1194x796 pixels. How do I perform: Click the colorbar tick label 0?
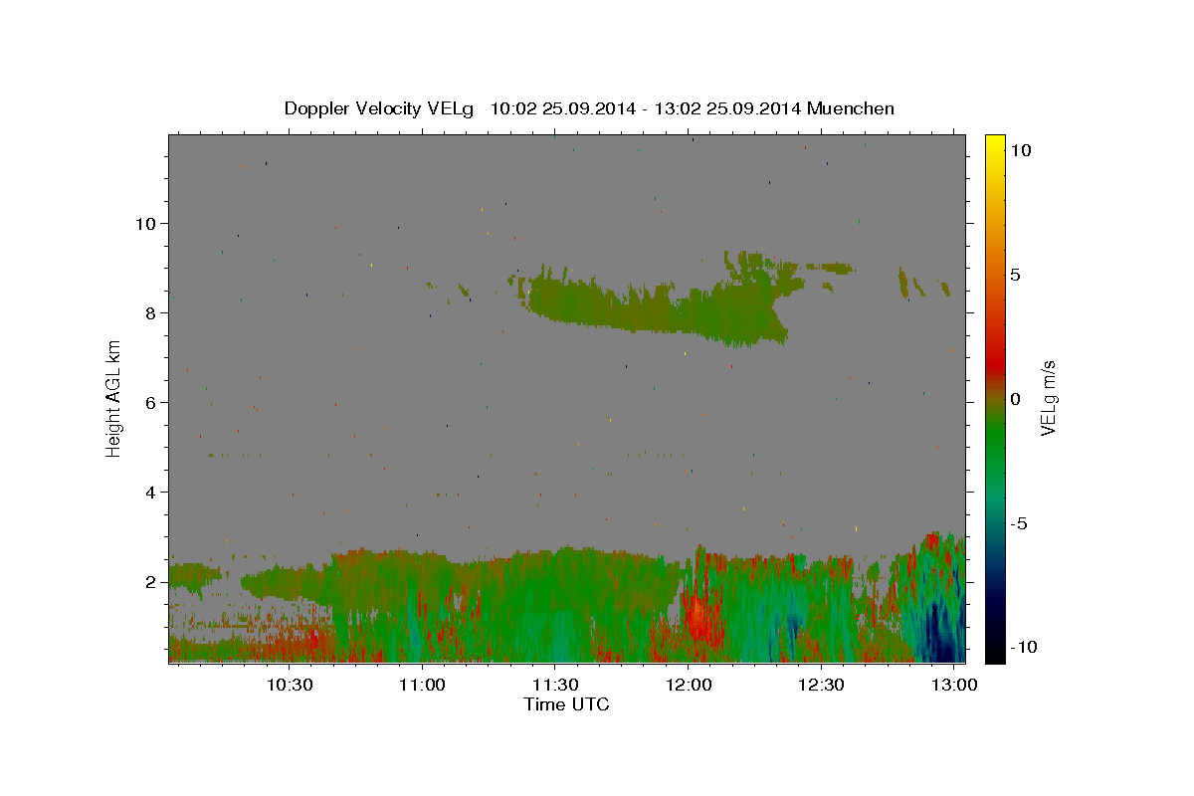coord(1014,399)
